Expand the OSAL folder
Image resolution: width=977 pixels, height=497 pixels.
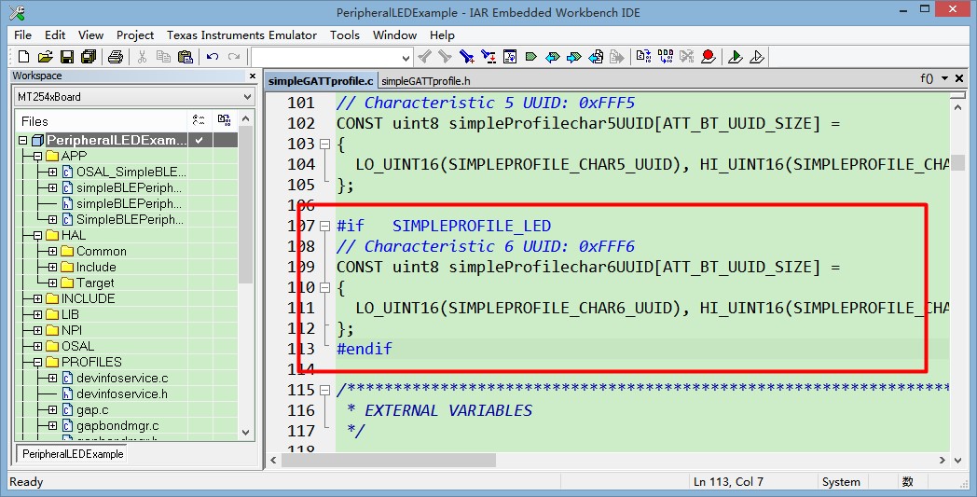[37, 346]
